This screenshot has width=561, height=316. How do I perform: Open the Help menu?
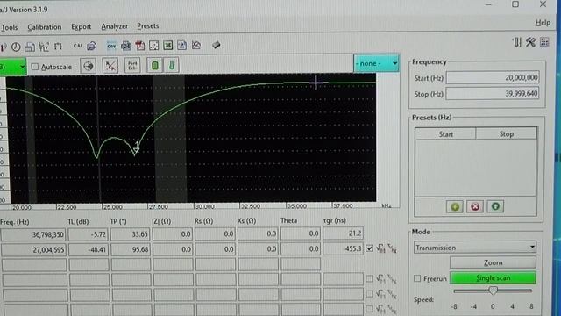pyautogui.click(x=543, y=23)
